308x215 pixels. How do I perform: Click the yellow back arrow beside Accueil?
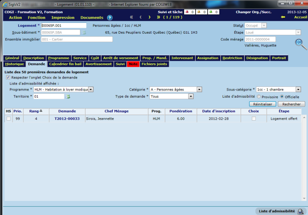click(283, 18)
